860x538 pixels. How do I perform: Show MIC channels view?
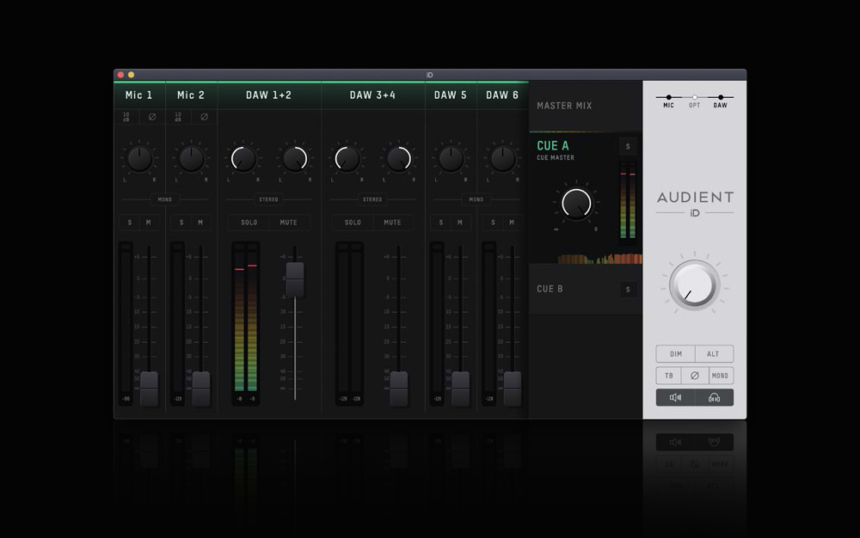pos(668,101)
